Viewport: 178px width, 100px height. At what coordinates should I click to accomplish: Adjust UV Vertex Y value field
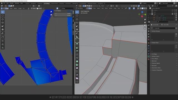(63, 16)
